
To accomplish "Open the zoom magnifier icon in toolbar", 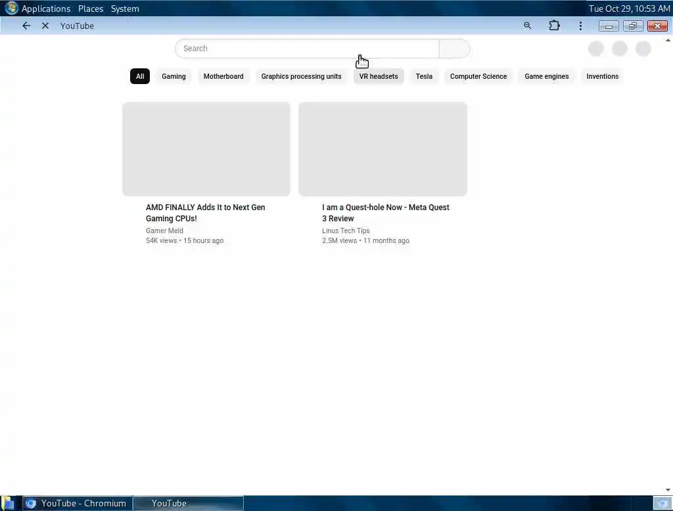I will tap(528, 26).
